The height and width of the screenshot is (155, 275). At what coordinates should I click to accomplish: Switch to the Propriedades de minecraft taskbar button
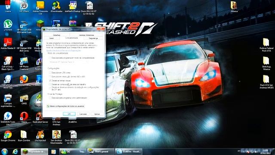point(34,152)
